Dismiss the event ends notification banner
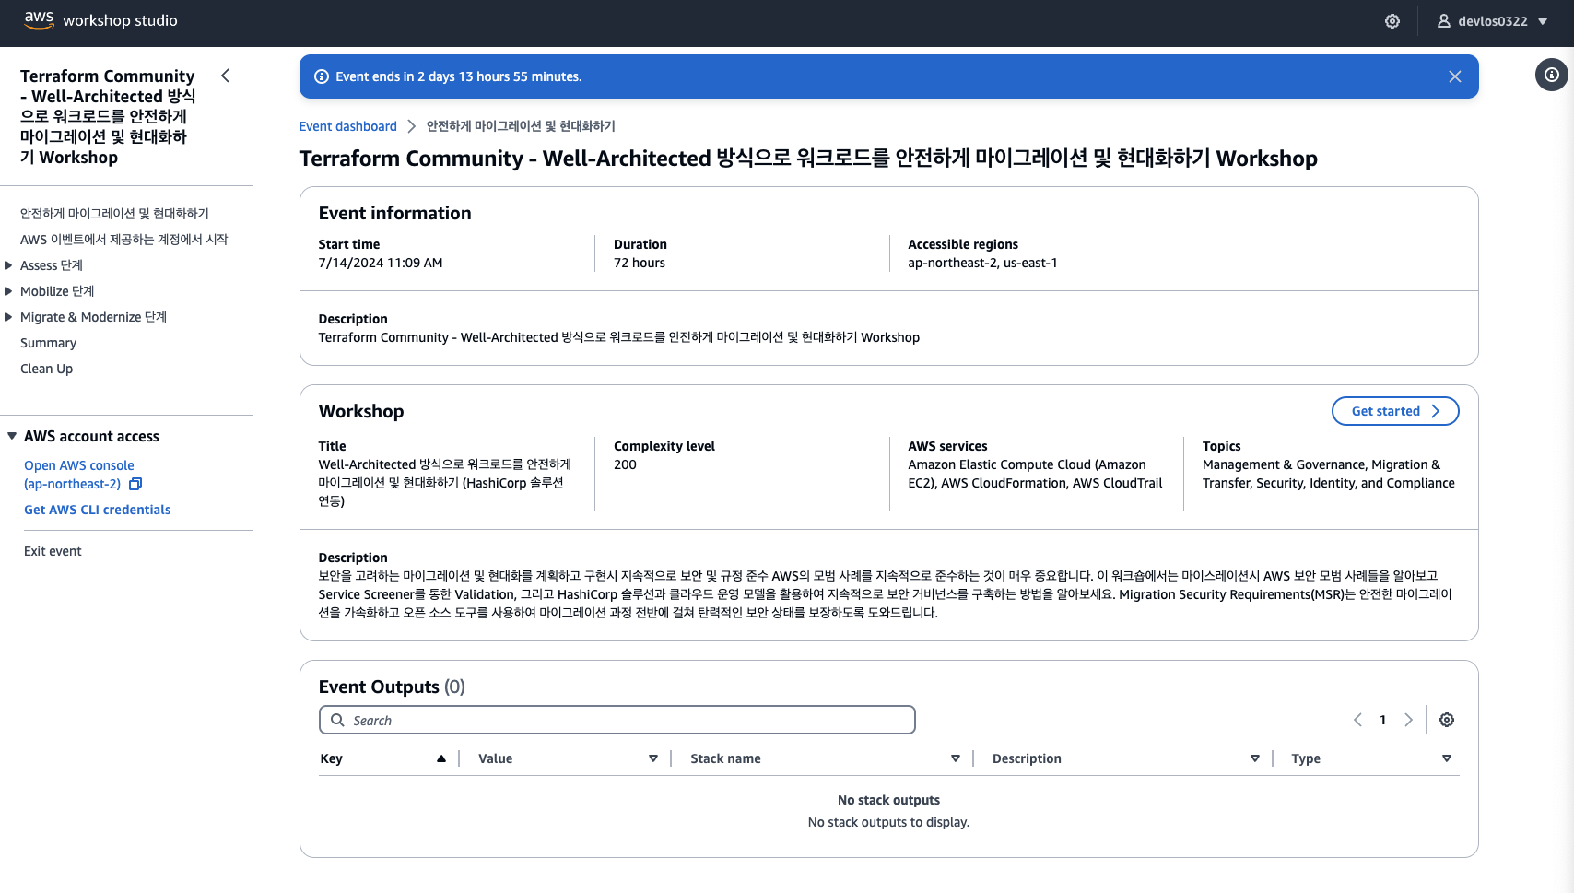 [x=1455, y=76]
